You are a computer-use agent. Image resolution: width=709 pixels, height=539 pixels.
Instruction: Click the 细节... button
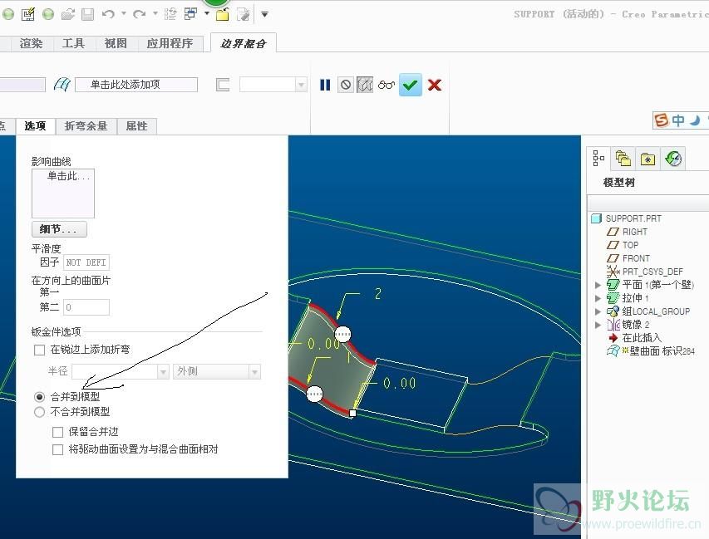[59, 229]
